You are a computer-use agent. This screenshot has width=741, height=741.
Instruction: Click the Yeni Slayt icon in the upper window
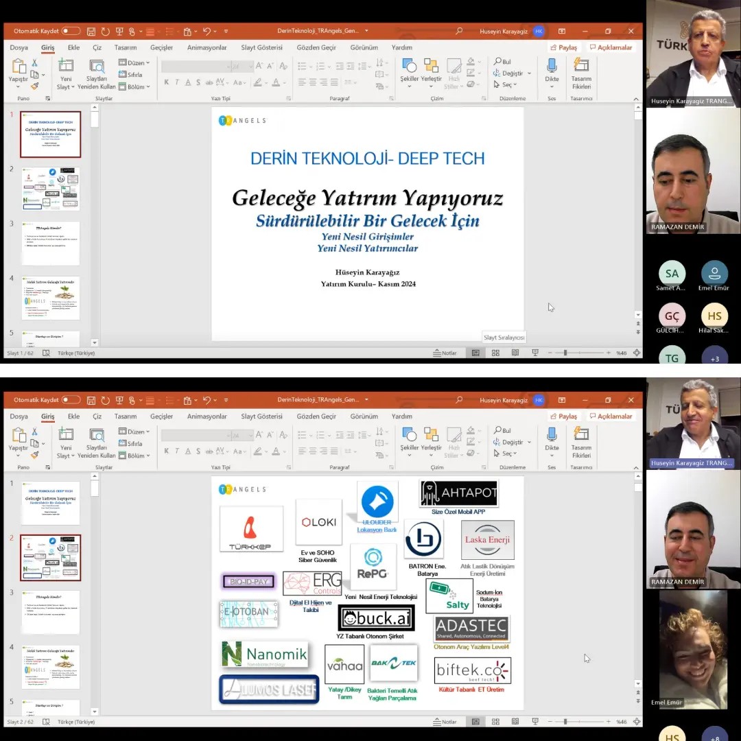click(65, 66)
